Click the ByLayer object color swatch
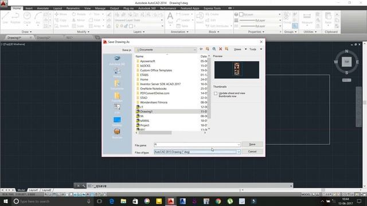Image resolution: width=367 pixels, height=206 pixels. point(241,14)
